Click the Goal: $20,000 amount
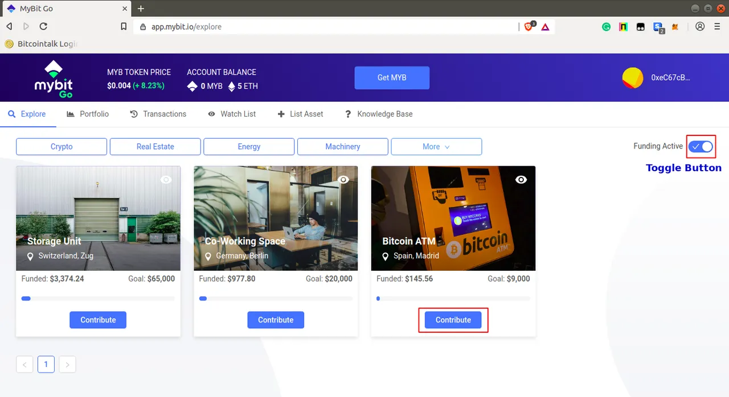The width and height of the screenshot is (729, 397). pos(329,279)
